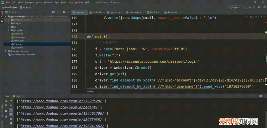Minimize the Run tool window

pyautogui.click(x=265, y=96)
